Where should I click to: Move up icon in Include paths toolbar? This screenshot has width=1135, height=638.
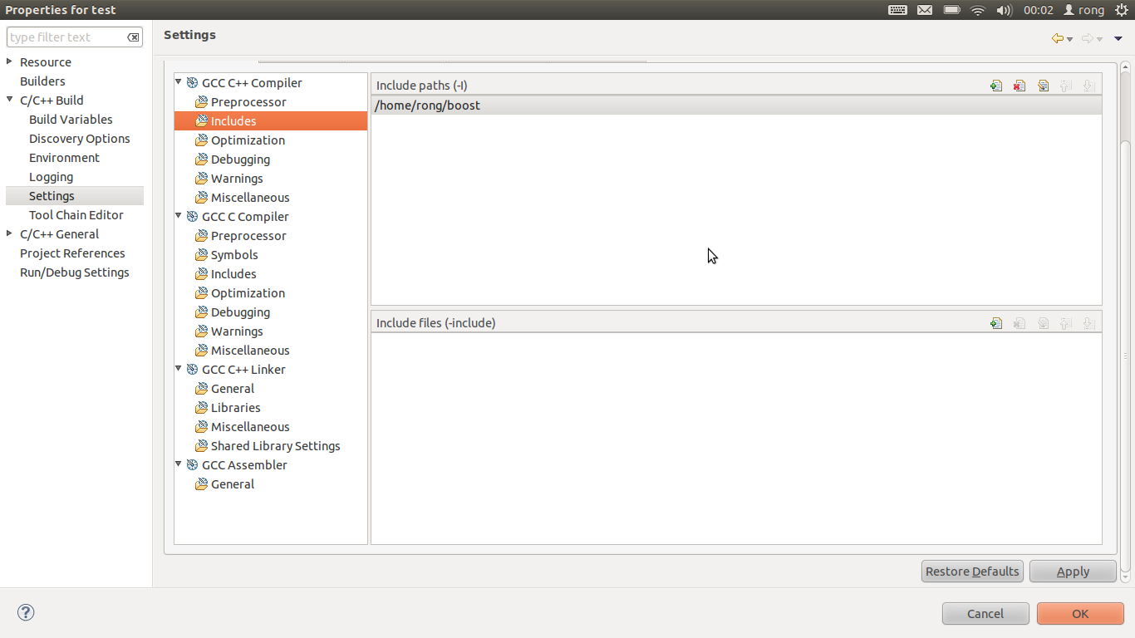[x=1066, y=86]
